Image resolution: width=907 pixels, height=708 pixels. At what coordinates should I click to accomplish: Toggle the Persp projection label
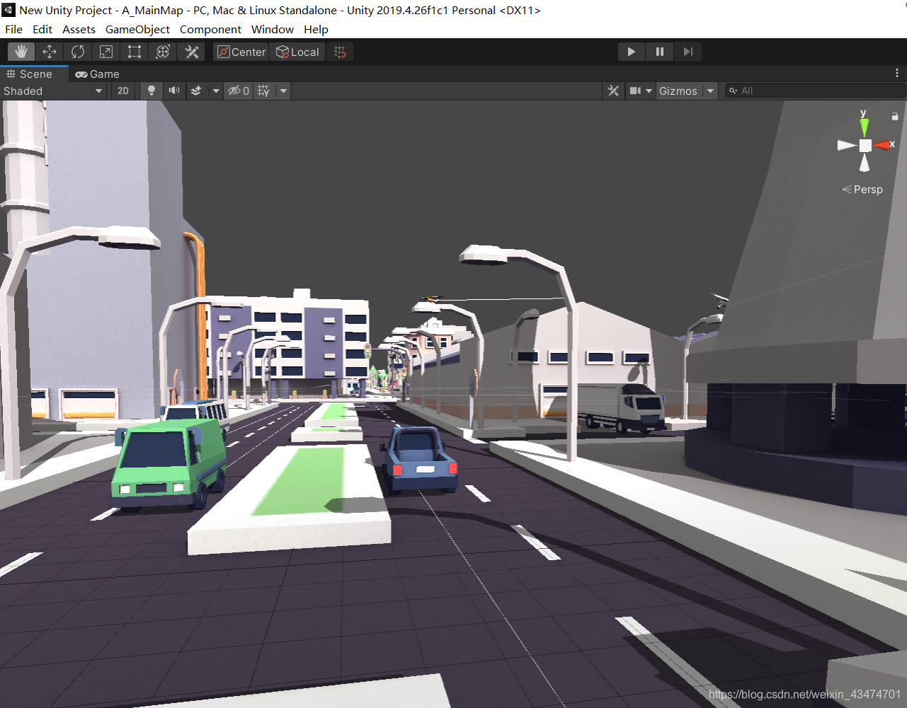(x=862, y=190)
